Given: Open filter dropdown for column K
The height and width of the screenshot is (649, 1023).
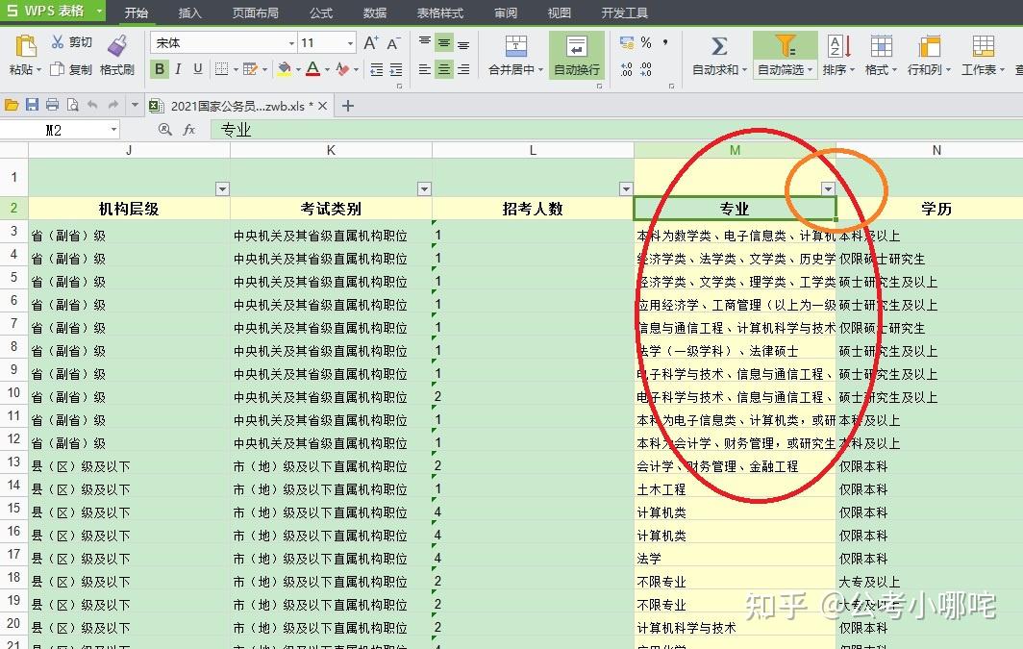Looking at the screenshot, I should pyautogui.click(x=424, y=188).
